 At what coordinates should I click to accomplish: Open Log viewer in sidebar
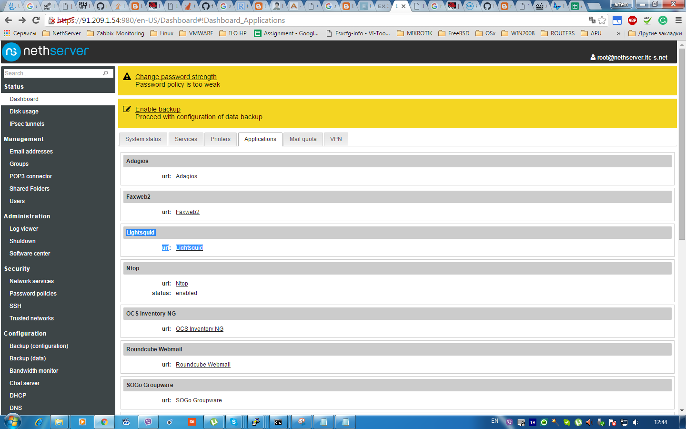(x=24, y=229)
